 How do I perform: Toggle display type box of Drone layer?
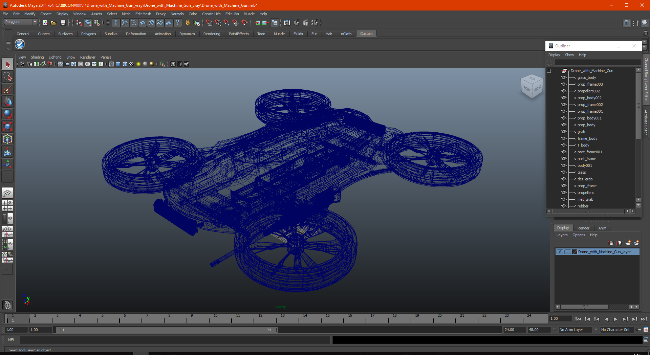click(568, 252)
